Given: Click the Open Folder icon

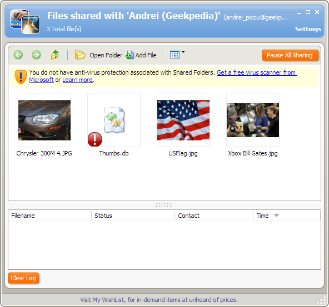Looking at the screenshot, I should click(80, 55).
